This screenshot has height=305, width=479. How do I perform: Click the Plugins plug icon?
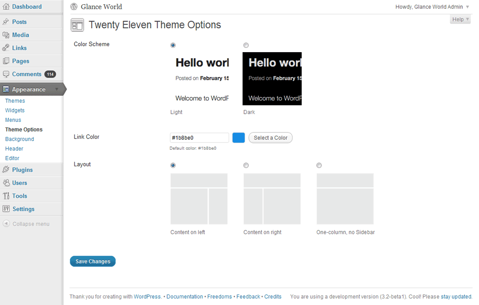click(6, 170)
